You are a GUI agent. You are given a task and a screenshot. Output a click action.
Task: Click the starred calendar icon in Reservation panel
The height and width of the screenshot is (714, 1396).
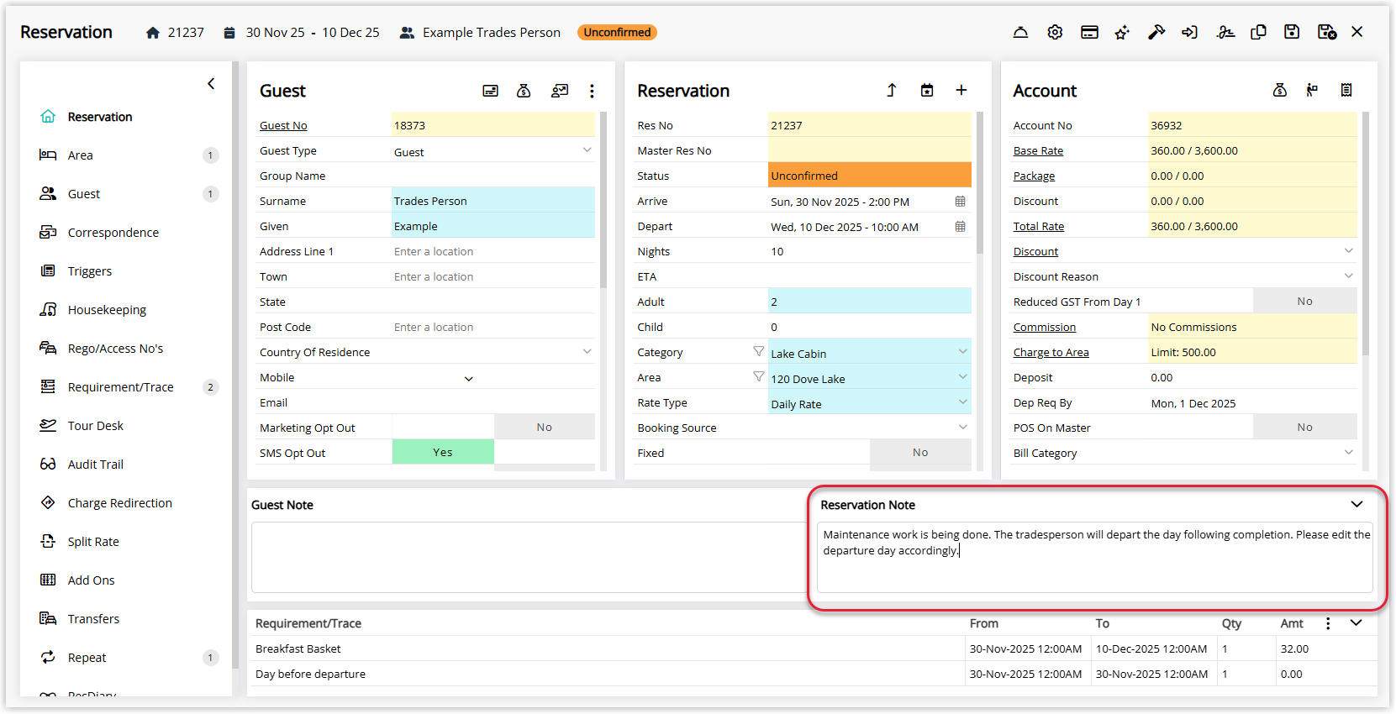(927, 90)
